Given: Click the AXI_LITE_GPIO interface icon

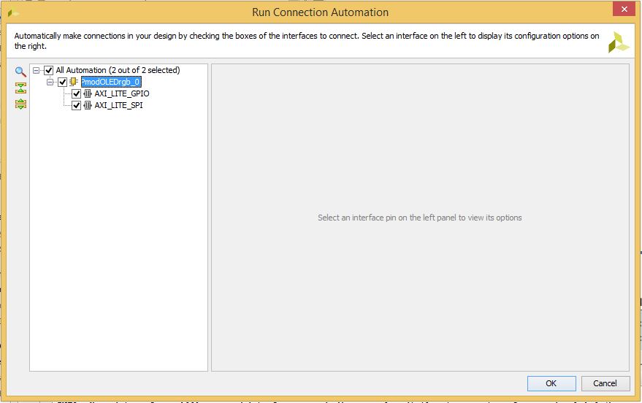Looking at the screenshot, I should [x=88, y=93].
